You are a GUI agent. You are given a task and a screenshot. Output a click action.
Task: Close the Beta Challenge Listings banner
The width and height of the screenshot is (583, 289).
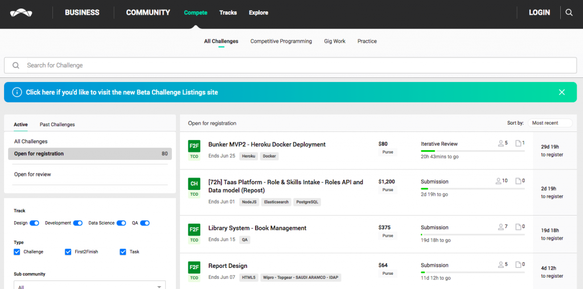tap(561, 92)
